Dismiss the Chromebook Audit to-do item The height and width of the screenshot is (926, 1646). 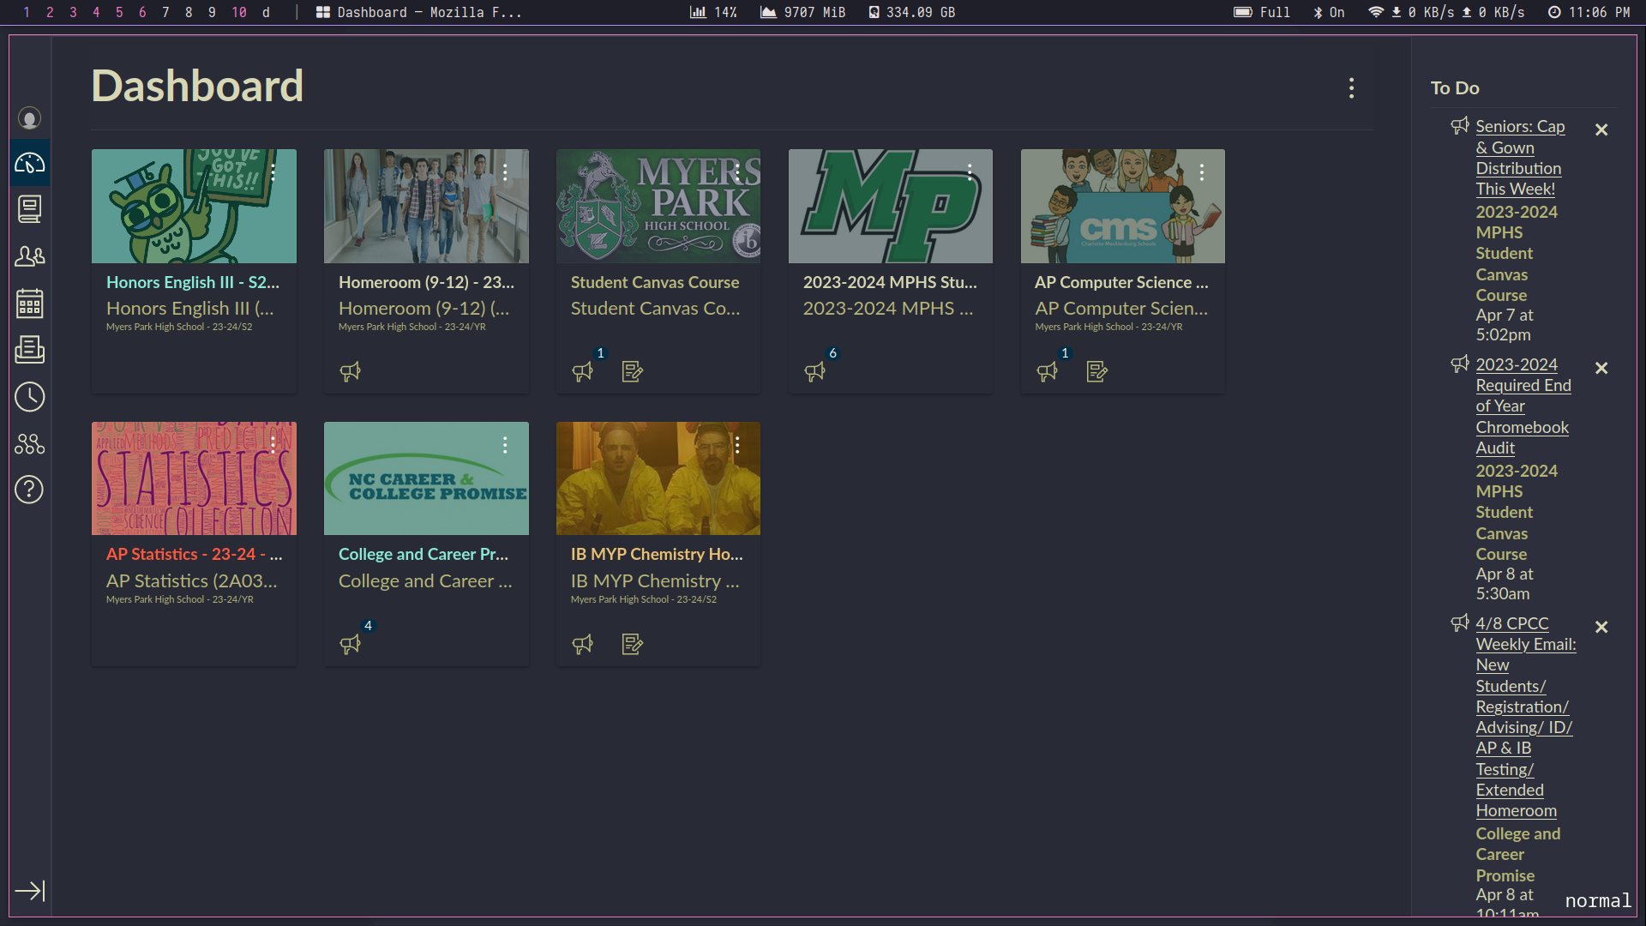pos(1601,369)
